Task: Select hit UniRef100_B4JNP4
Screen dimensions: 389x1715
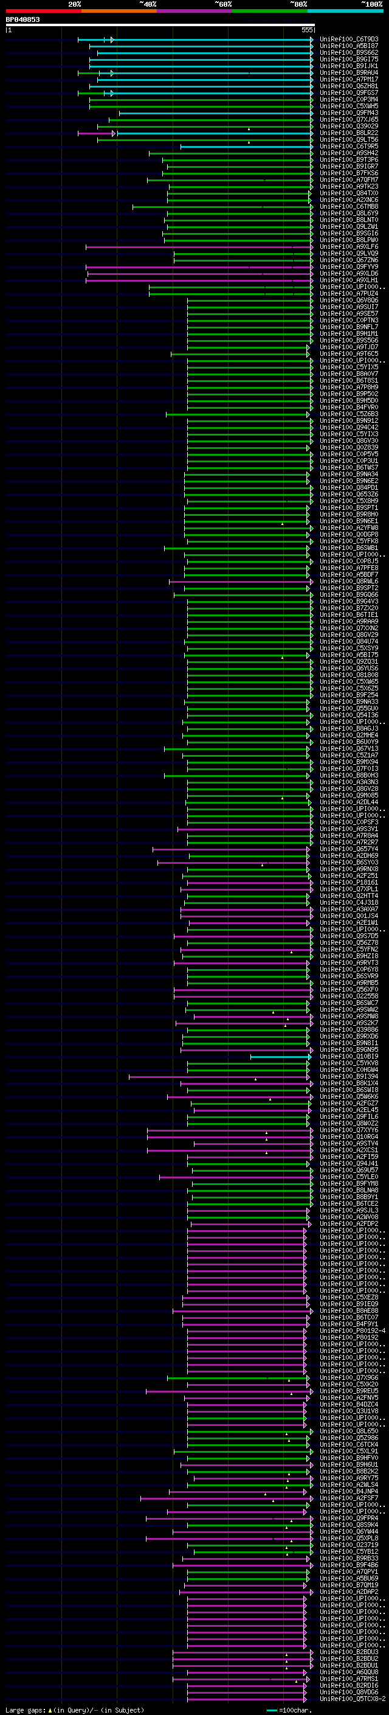Action: (x=348, y=1491)
